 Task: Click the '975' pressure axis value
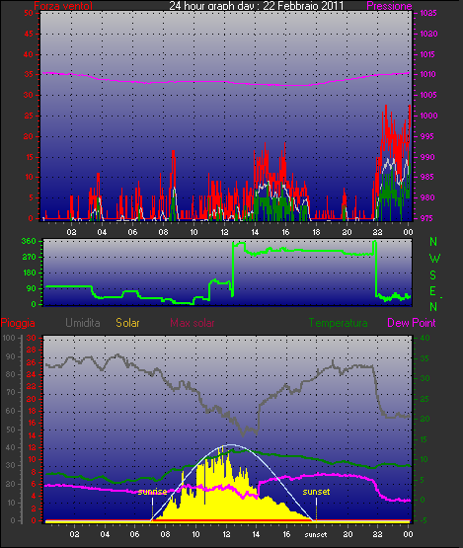click(427, 218)
